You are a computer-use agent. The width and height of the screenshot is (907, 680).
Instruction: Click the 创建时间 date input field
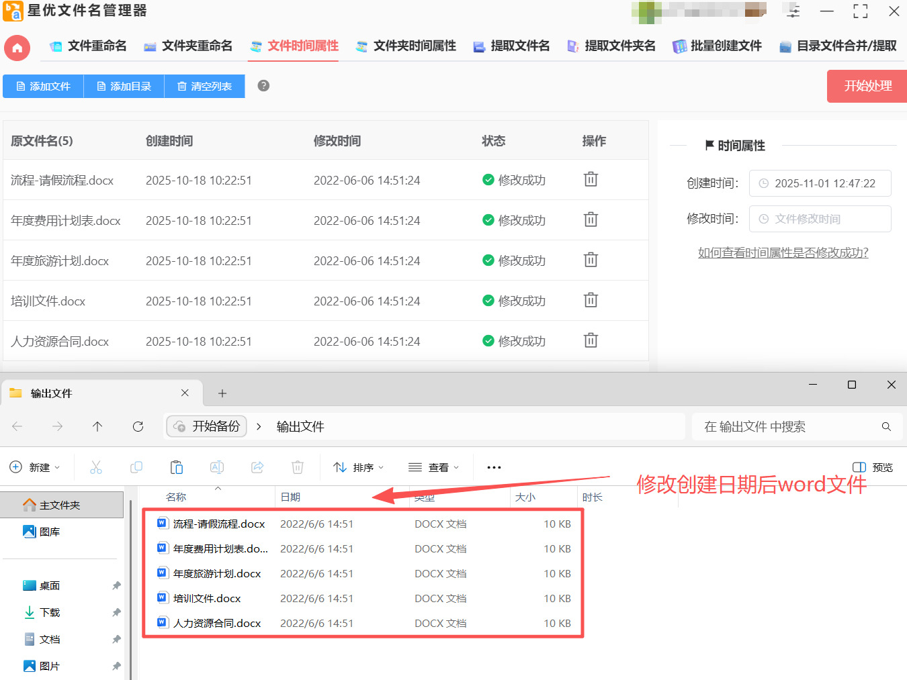[820, 183]
